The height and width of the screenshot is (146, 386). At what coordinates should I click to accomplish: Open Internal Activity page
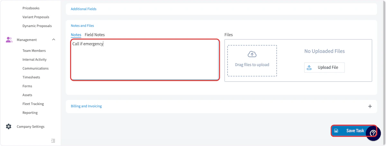pyautogui.click(x=34, y=59)
